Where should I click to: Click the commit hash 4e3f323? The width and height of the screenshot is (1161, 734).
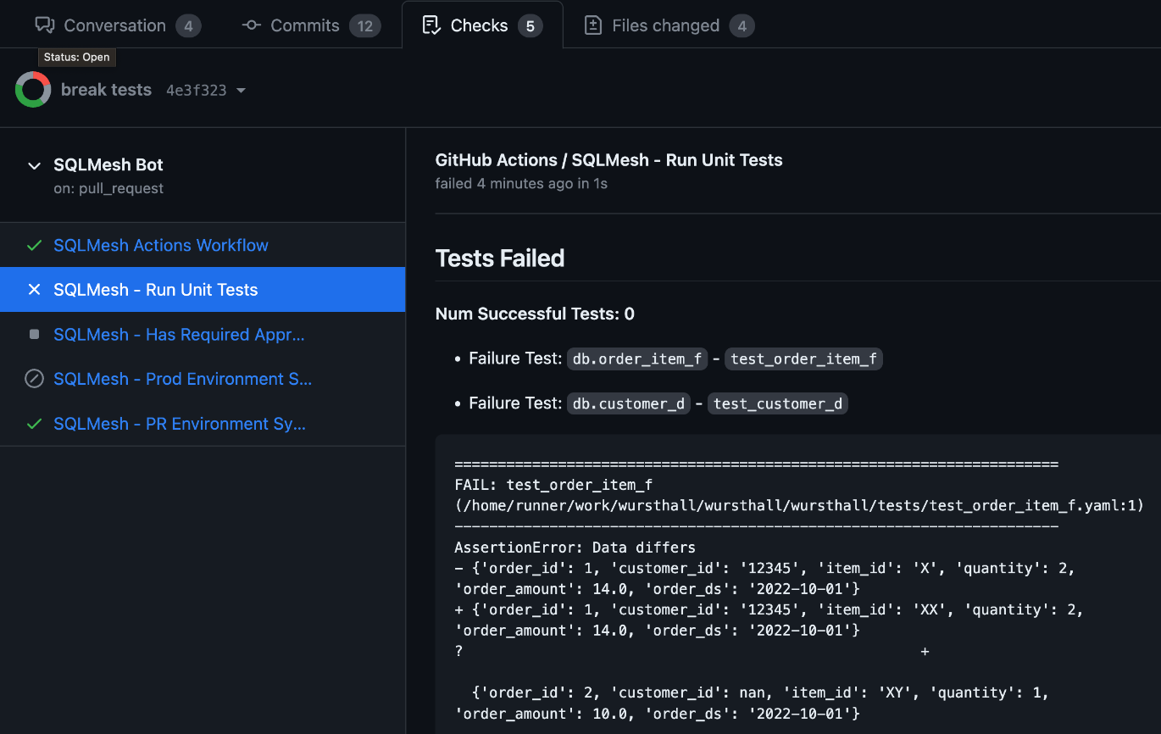(x=196, y=91)
